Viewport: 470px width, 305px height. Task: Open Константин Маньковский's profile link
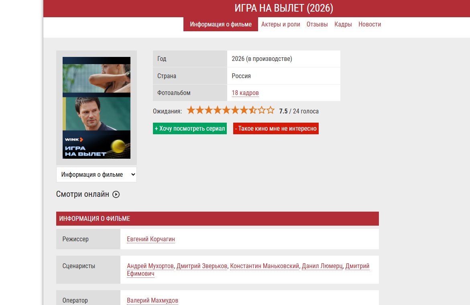tap(265, 266)
